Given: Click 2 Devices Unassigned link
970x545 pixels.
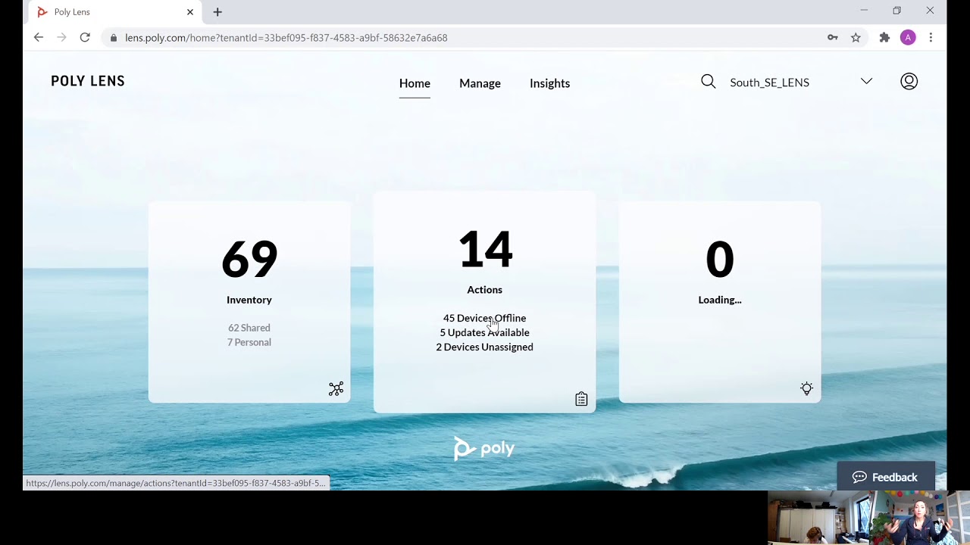Looking at the screenshot, I should coord(484,347).
